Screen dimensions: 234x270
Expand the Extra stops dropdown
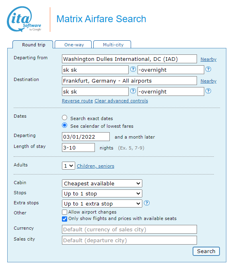[x=102, y=204]
